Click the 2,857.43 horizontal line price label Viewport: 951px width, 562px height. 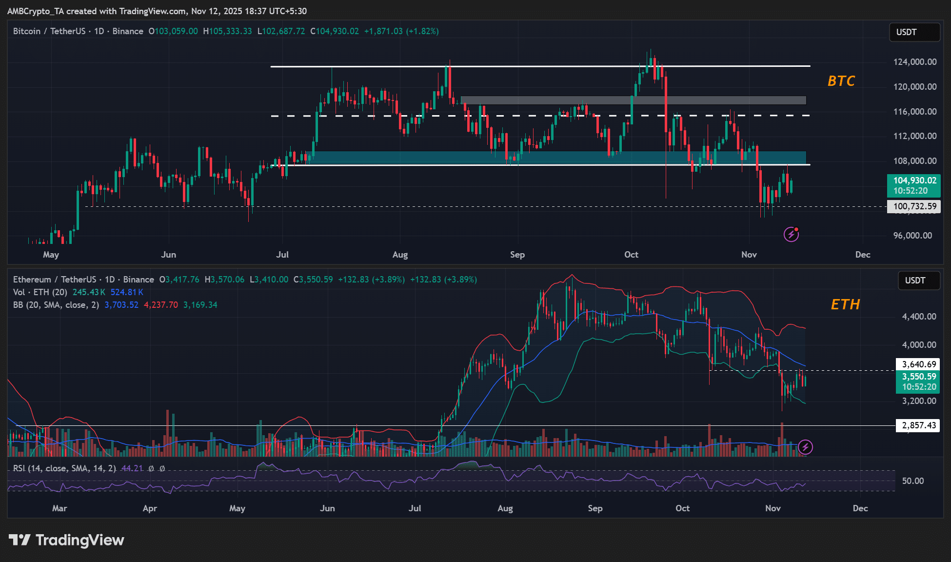coord(918,425)
